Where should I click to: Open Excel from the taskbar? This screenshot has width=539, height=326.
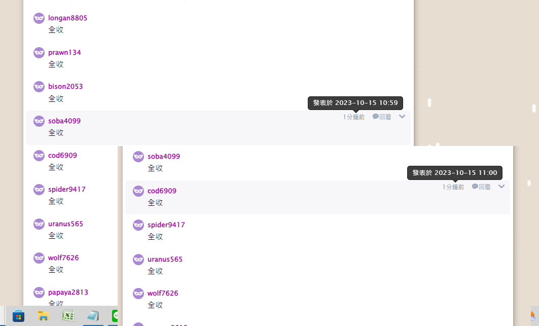pyautogui.click(x=68, y=316)
